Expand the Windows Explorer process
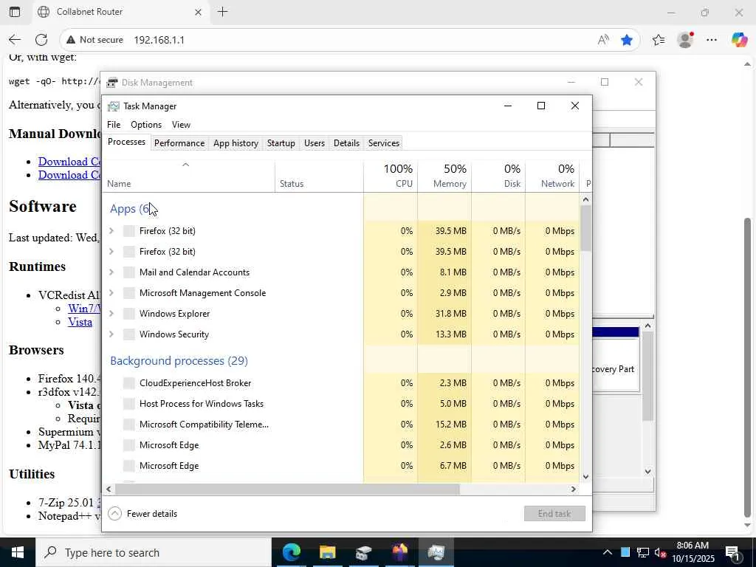Screen dimensions: 756x567 click(x=111, y=314)
